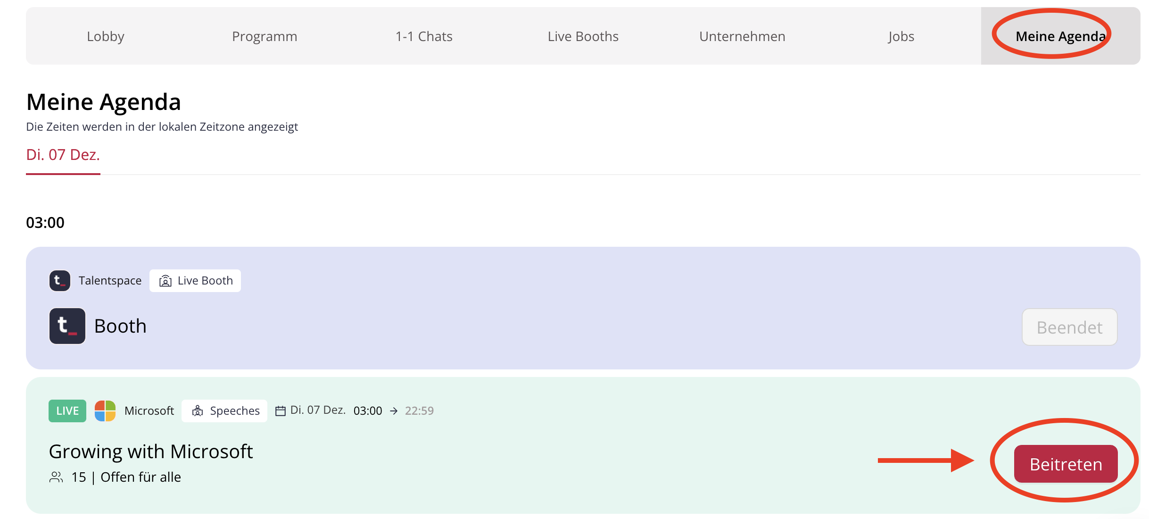Open the Jobs tab

point(901,36)
